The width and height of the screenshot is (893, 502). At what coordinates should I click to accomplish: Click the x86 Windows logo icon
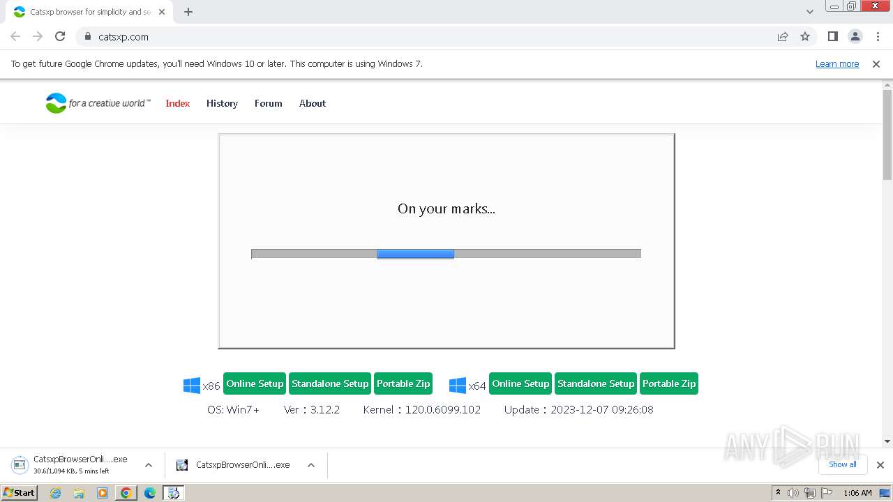[192, 386]
